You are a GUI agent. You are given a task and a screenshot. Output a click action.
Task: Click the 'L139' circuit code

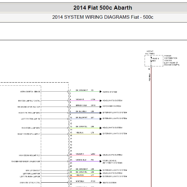pyautogui.click(x=93, y=99)
